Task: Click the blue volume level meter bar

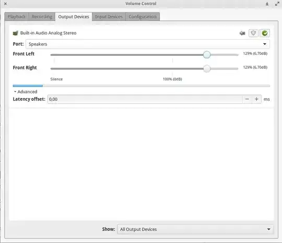Action: click(x=28, y=86)
